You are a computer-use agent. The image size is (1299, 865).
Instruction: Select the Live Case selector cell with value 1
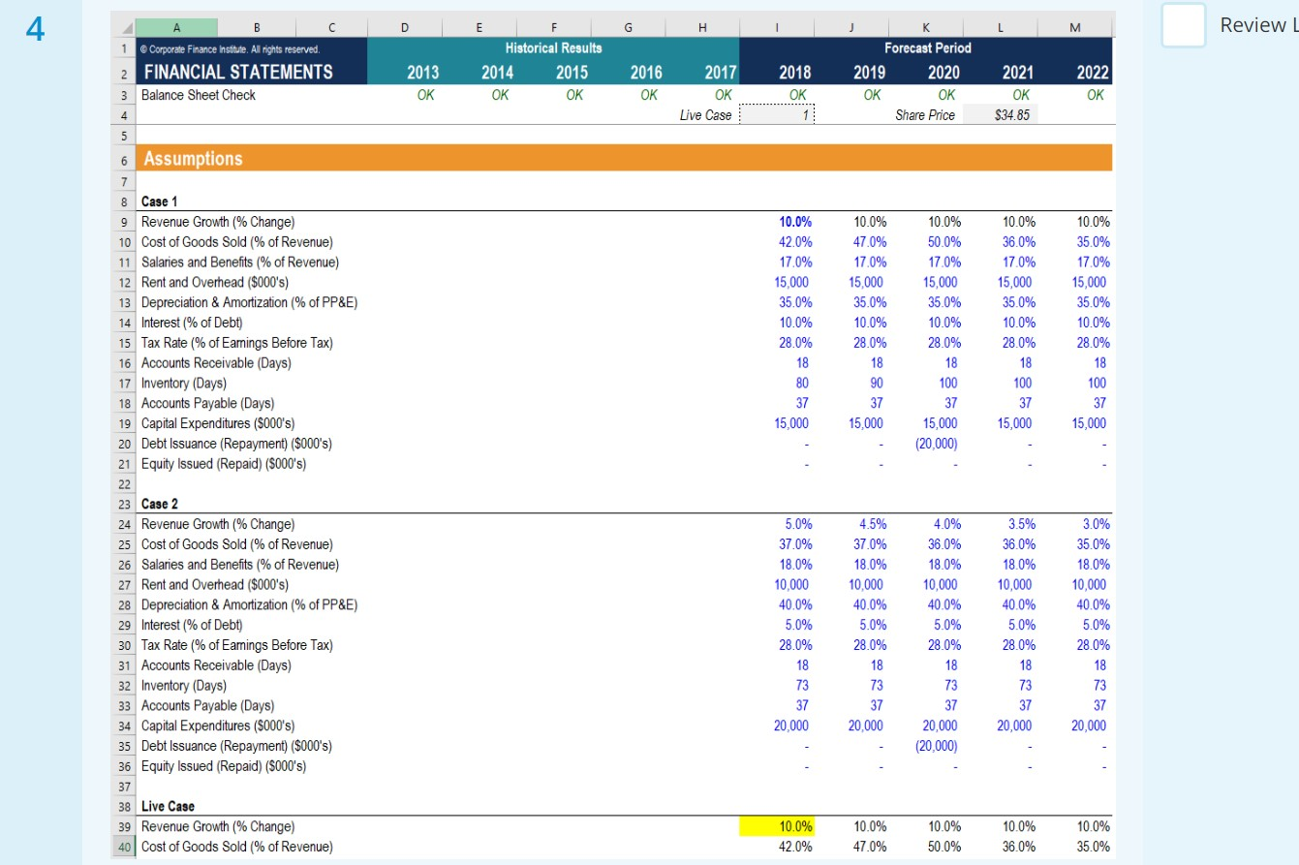click(x=777, y=115)
